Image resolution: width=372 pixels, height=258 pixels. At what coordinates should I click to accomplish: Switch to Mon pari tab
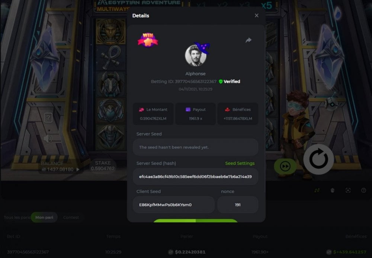click(x=44, y=217)
